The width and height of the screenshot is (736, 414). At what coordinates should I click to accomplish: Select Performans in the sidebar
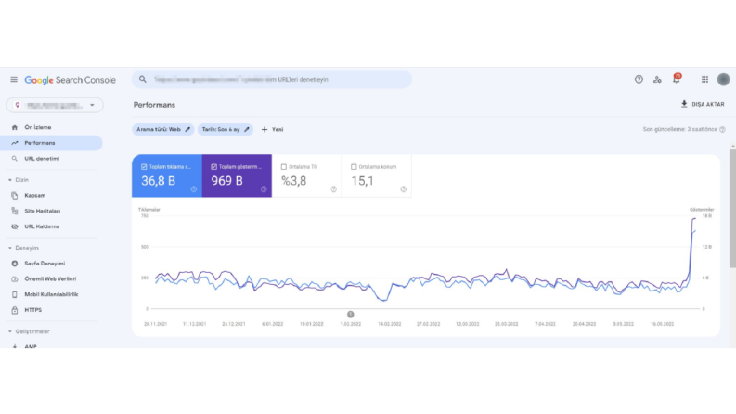pyautogui.click(x=51, y=143)
